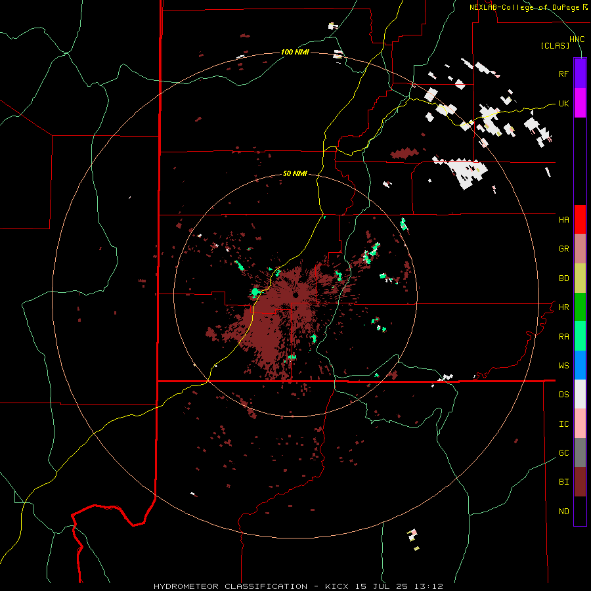The height and width of the screenshot is (591, 591).
Task: Click the BD legend label
Action: (563, 278)
